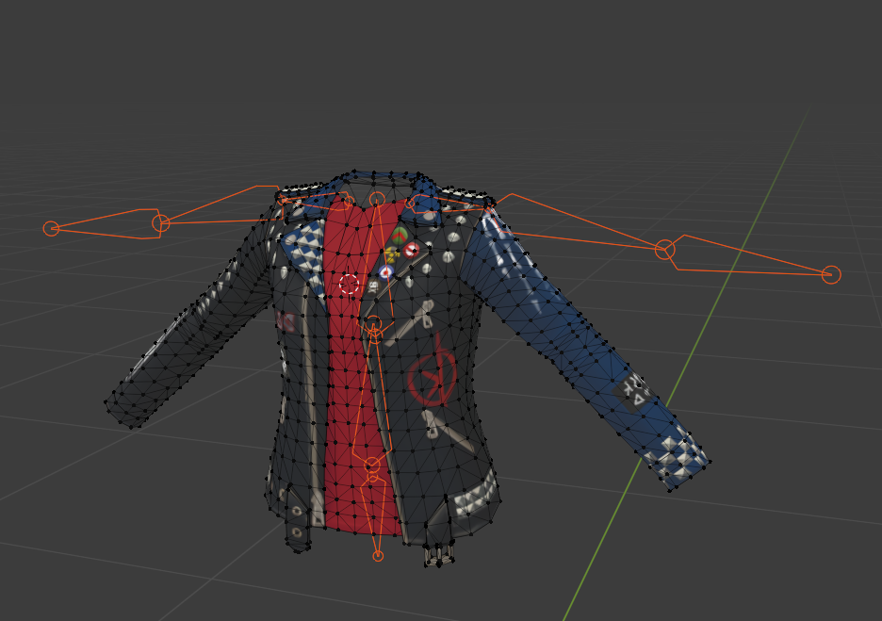This screenshot has width=882, height=621.
Task: Select the neck bone joint at collar center
Action: tap(377, 199)
